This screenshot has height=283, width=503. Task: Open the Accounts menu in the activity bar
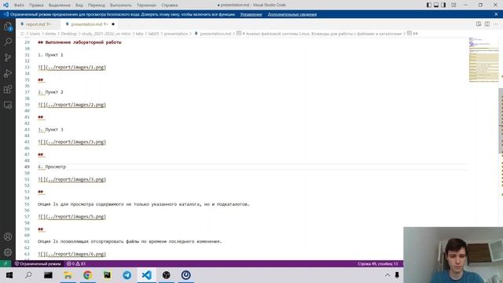[8, 237]
